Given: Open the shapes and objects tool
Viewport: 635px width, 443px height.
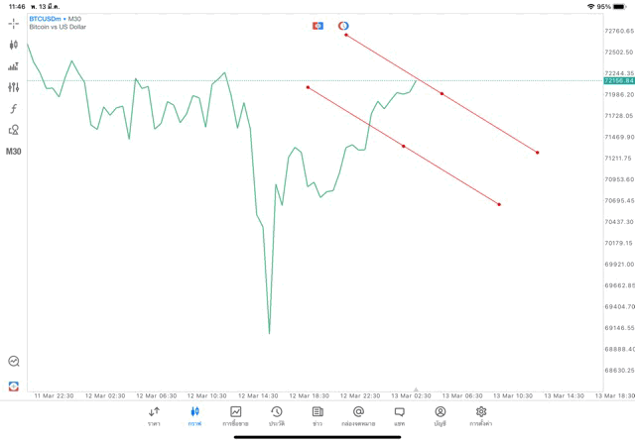Looking at the screenshot, I should click(x=13, y=130).
